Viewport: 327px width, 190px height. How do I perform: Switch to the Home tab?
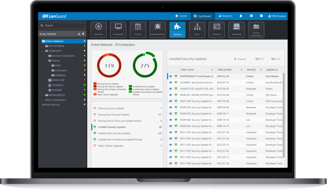[x=181, y=16]
